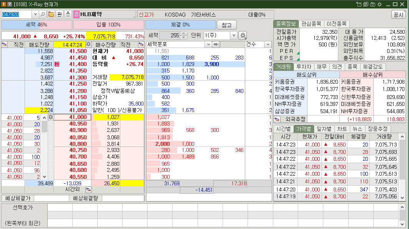Select the 투자자 tab
The height and width of the screenshot is (229, 409).
[304, 67]
